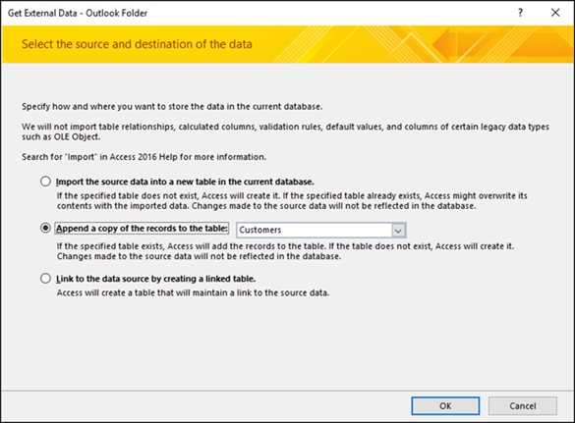Click inside the Customers table name field

click(x=314, y=230)
